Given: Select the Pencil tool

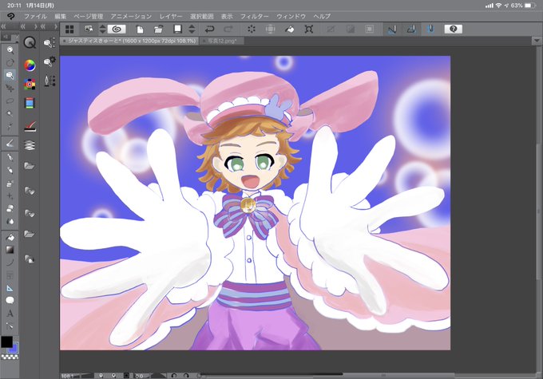Looking at the screenshot, I should [x=10, y=158].
